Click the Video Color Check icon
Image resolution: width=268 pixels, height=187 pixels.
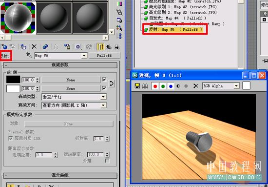click(x=119, y=4)
